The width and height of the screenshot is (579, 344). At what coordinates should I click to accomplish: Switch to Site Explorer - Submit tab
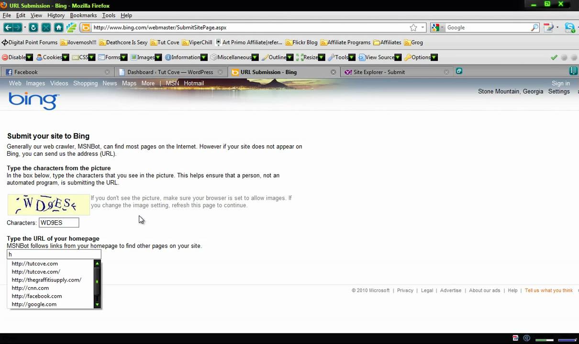point(397,72)
